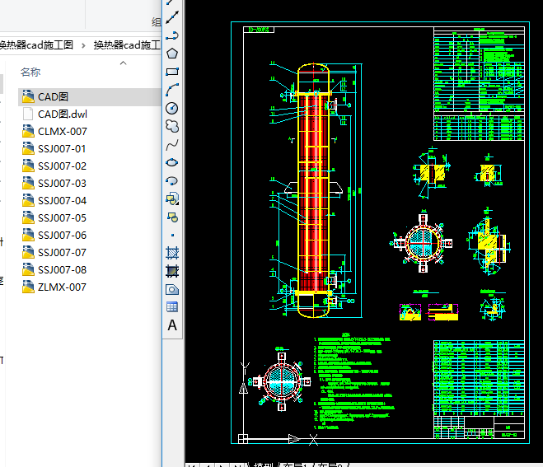
Task: Select the Arc tool
Action: (x=172, y=90)
